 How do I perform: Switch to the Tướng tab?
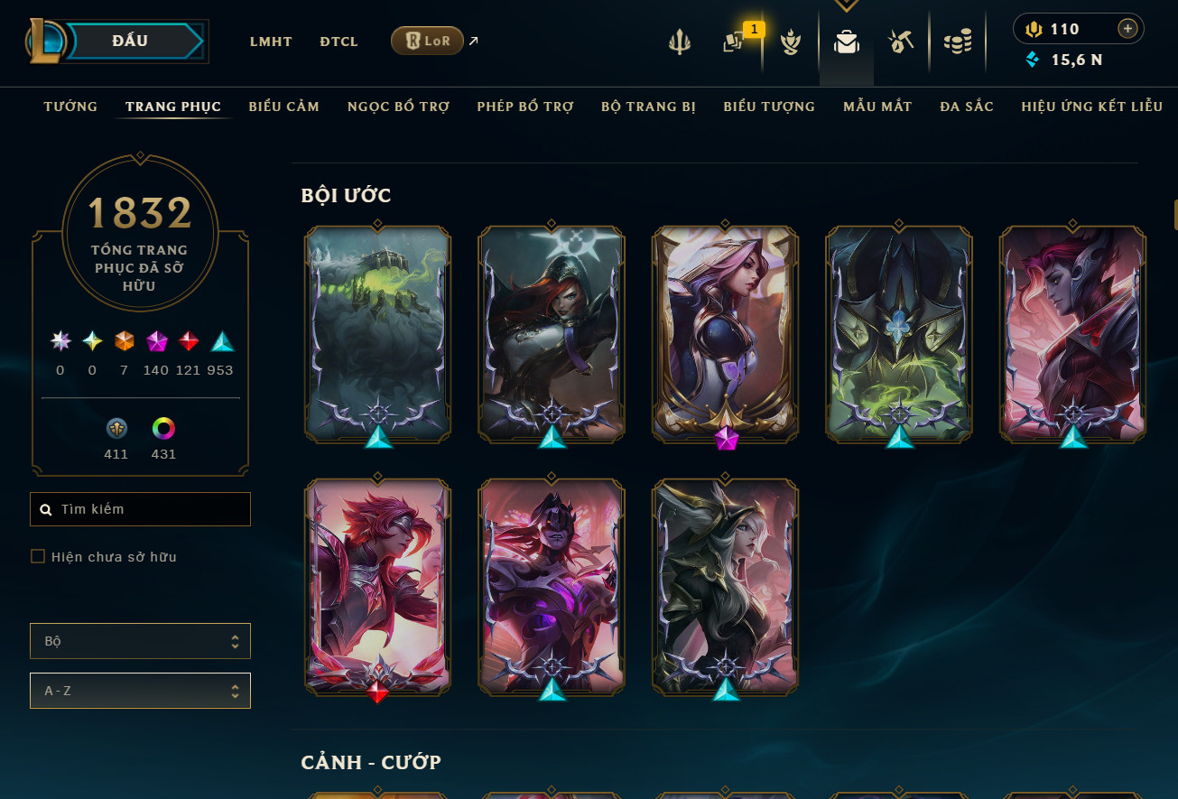pyautogui.click(x=70, y=107)
